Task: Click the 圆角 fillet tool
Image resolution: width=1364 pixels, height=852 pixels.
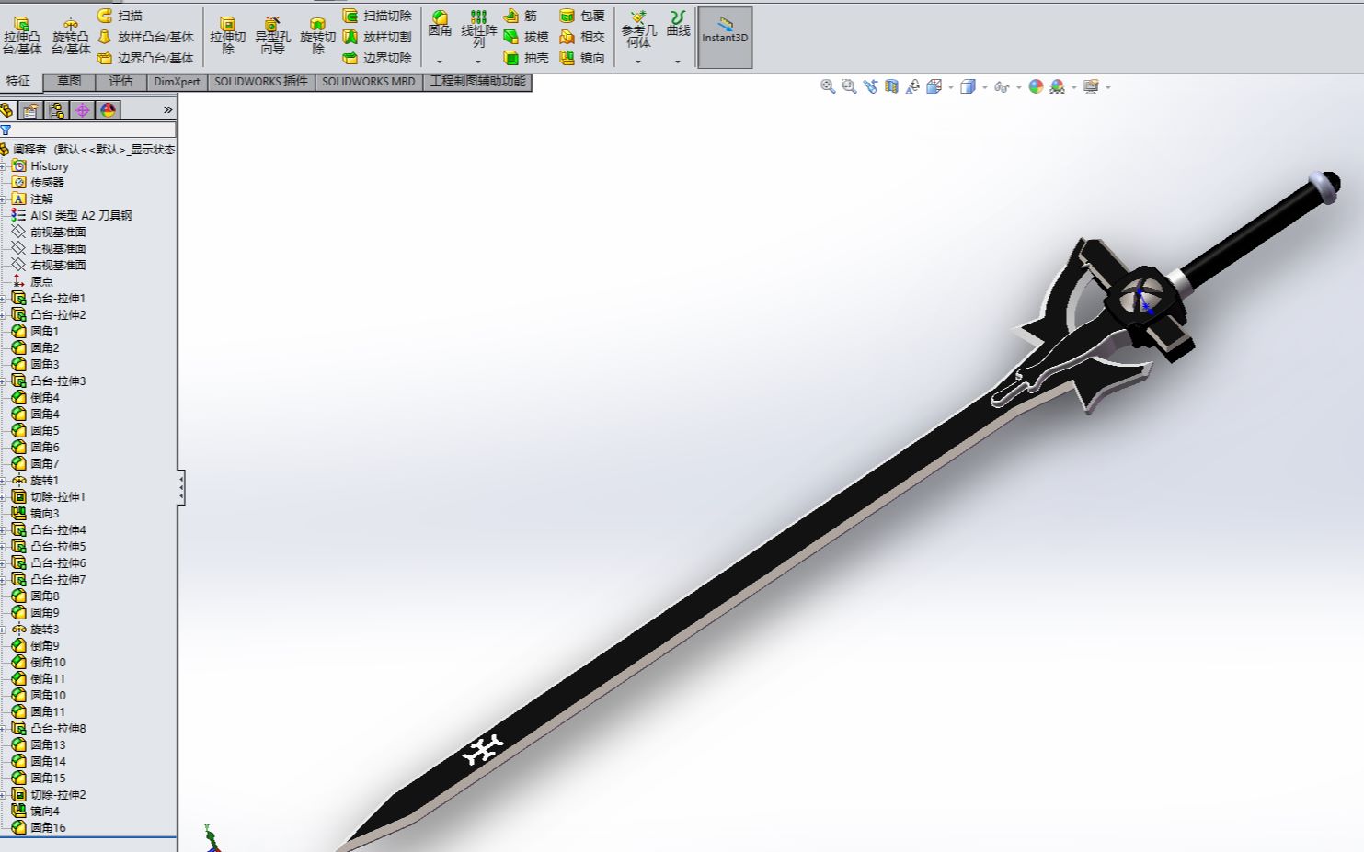Action: [440, 25]
